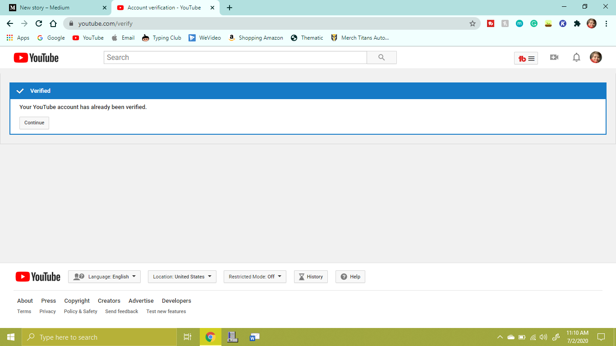Click the site lock icon
The image size is (616, 346).
[71, 23]
